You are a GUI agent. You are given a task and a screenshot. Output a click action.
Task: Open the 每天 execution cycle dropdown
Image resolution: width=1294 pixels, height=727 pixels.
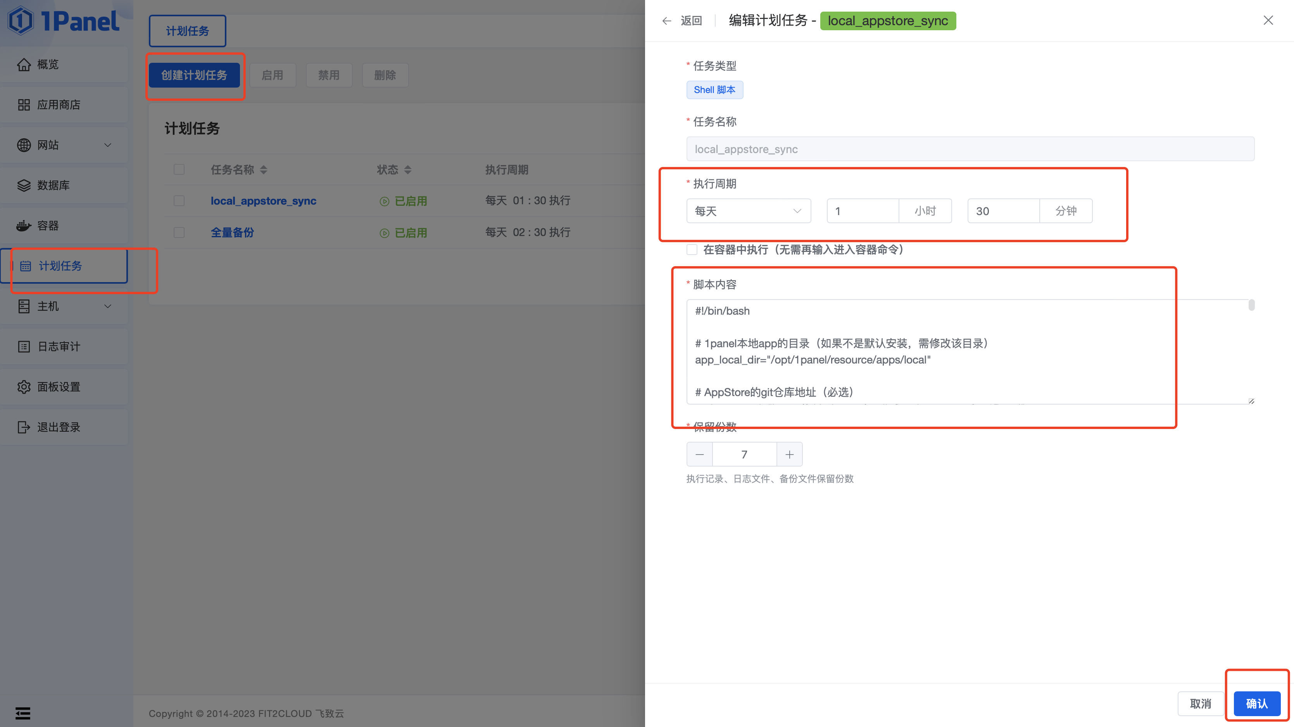(748, 211)
